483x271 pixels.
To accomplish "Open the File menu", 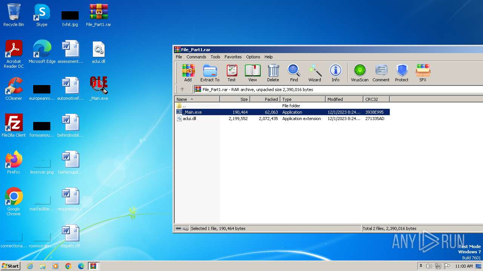I will click(x=179, y=57).
